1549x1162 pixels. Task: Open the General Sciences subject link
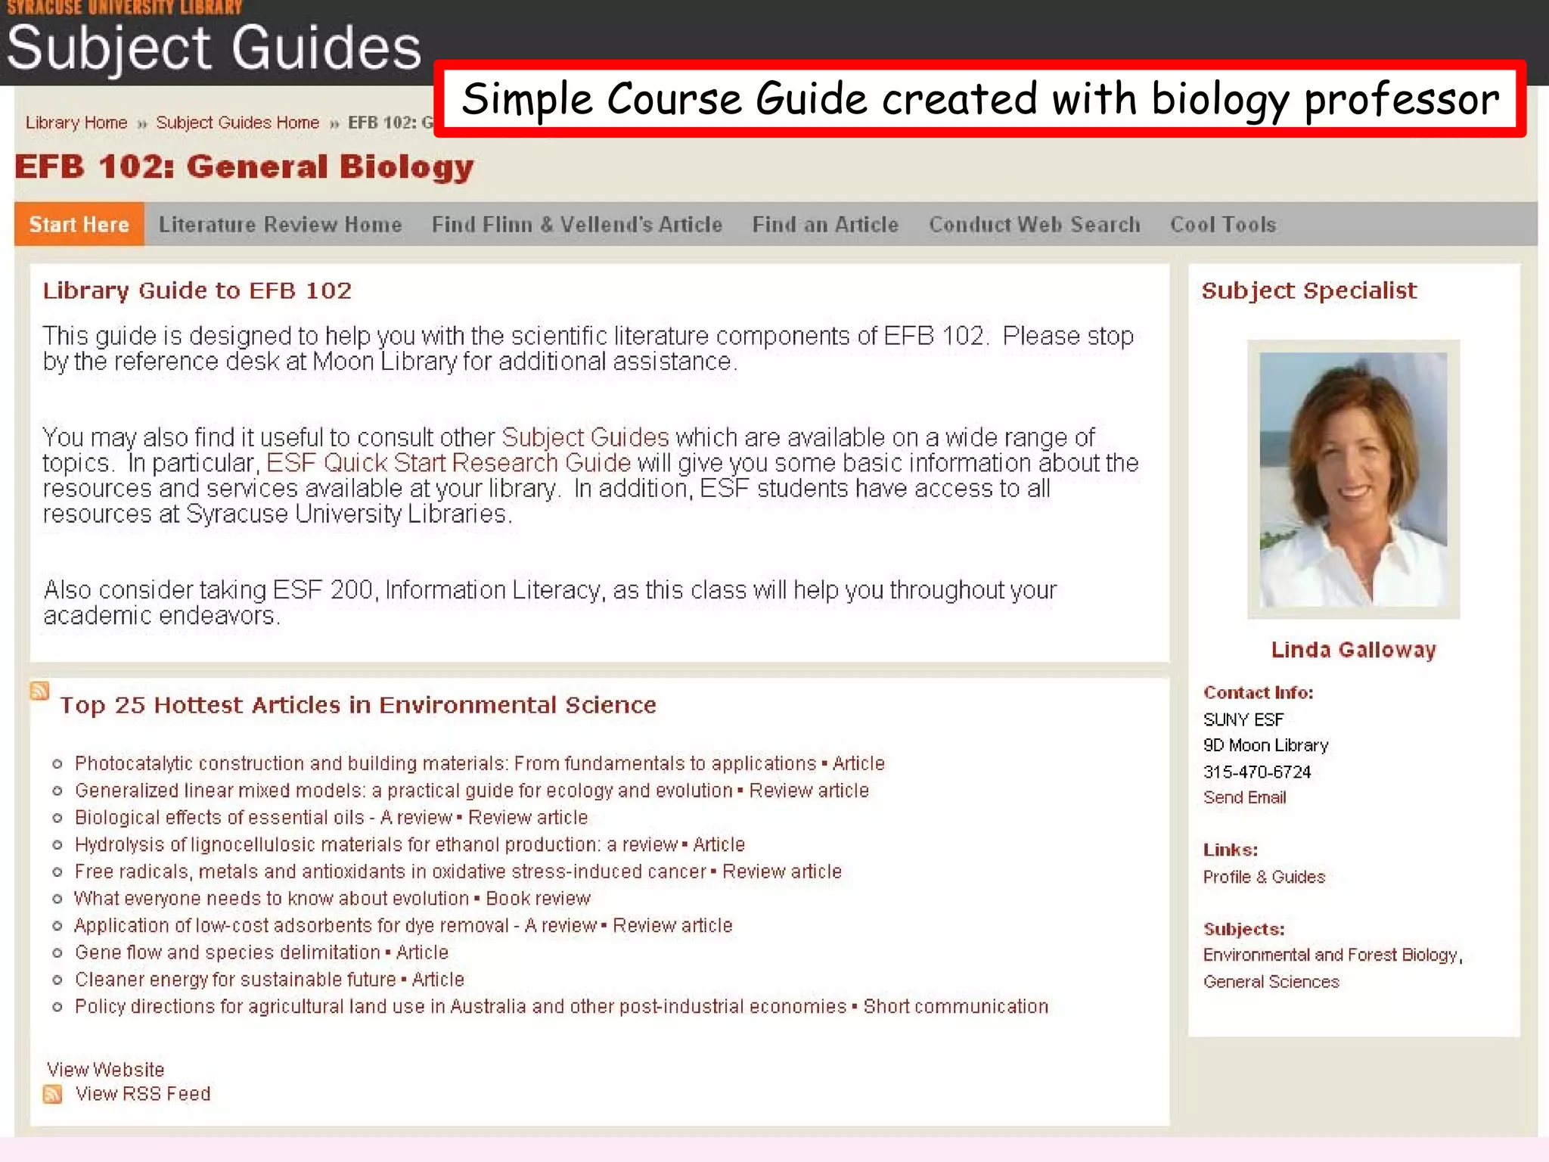(1271, 982)
